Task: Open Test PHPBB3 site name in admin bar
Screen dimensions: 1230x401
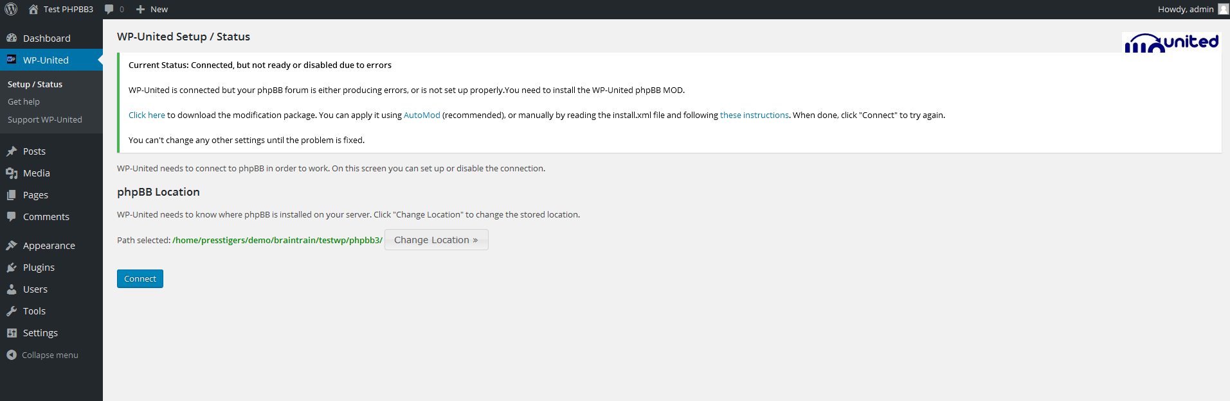Action: tap(68, 9)
